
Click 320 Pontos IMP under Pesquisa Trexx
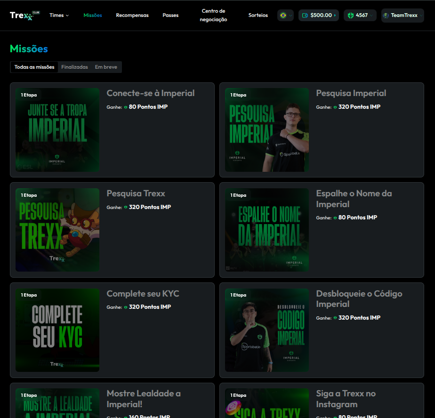point(150,207)
